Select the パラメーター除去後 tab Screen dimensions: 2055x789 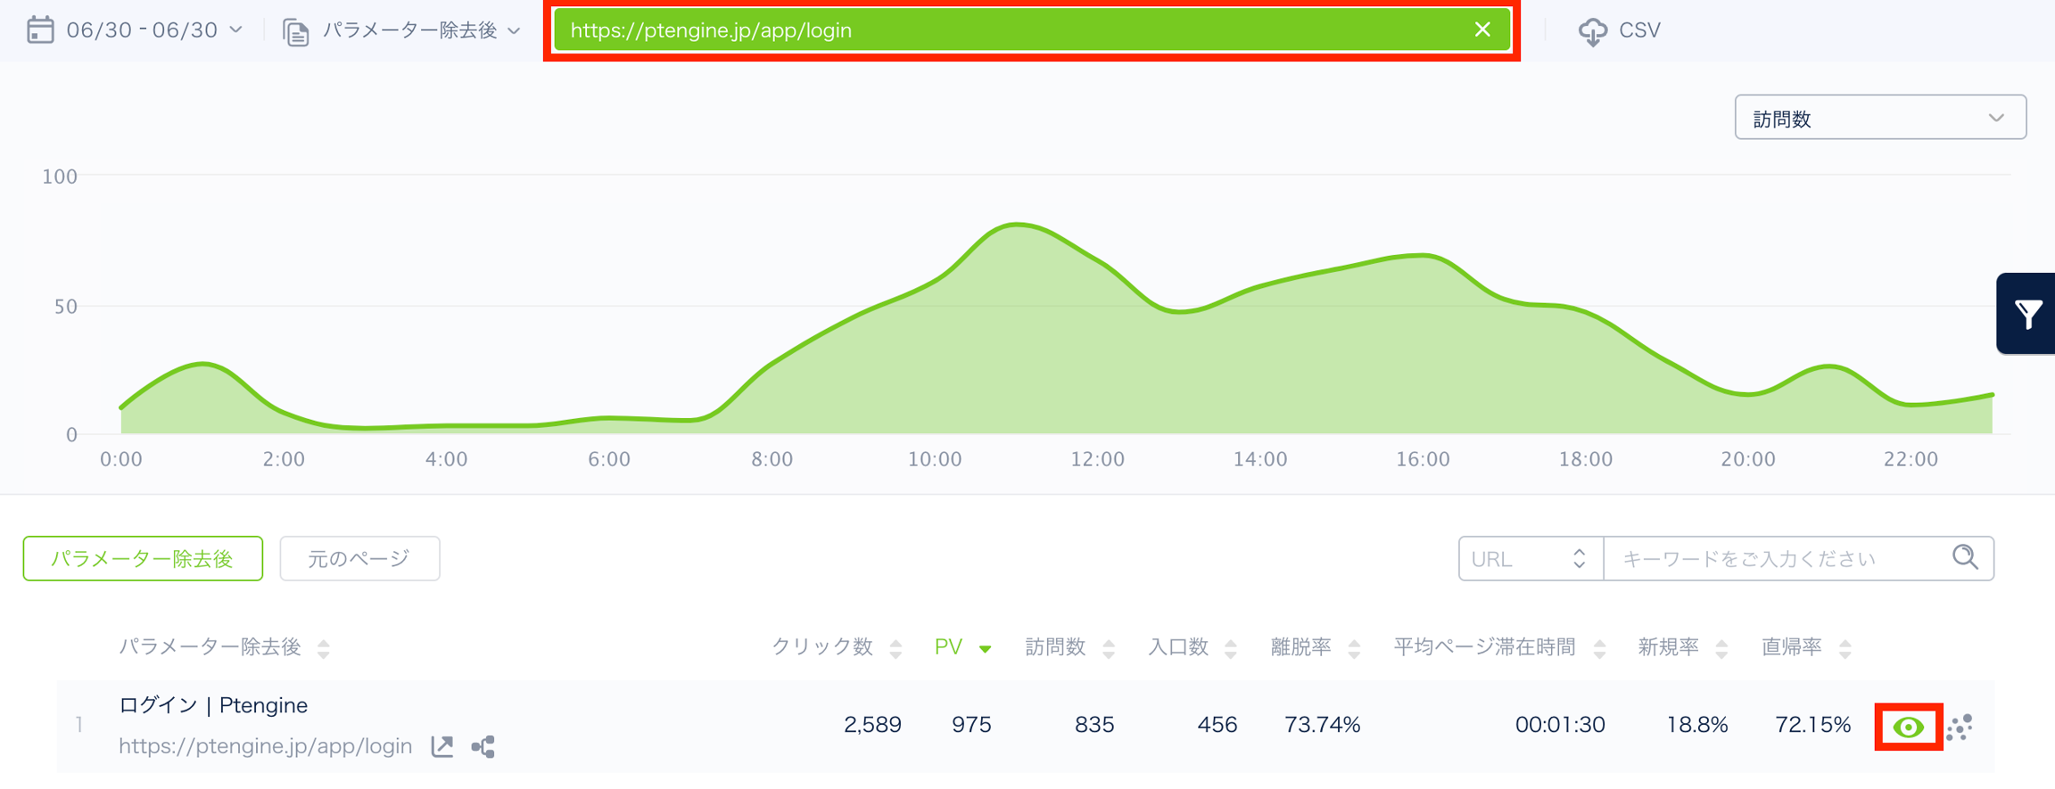[x=143, y=559]
